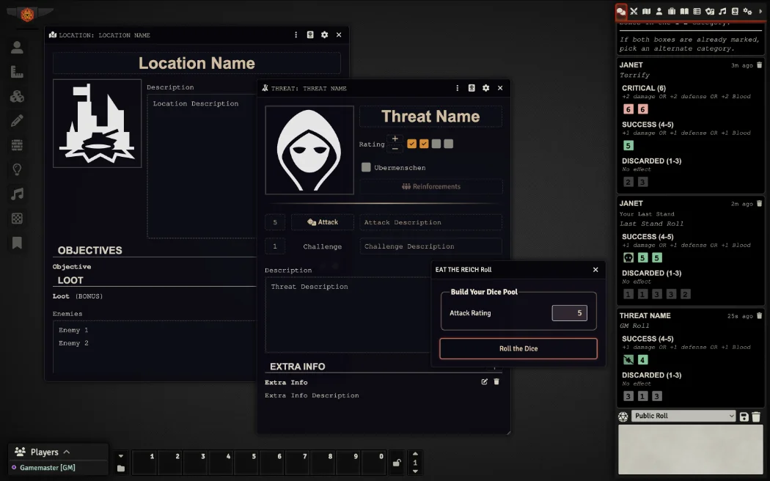Click the Attack Description field
This screenshot has width=770, height=481.
tap(430, 222)
